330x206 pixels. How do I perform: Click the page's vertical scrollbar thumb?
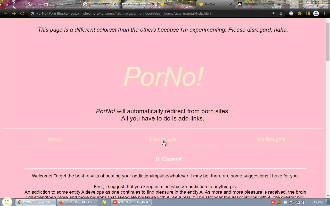pyautogui.click(x=328, y=42)
